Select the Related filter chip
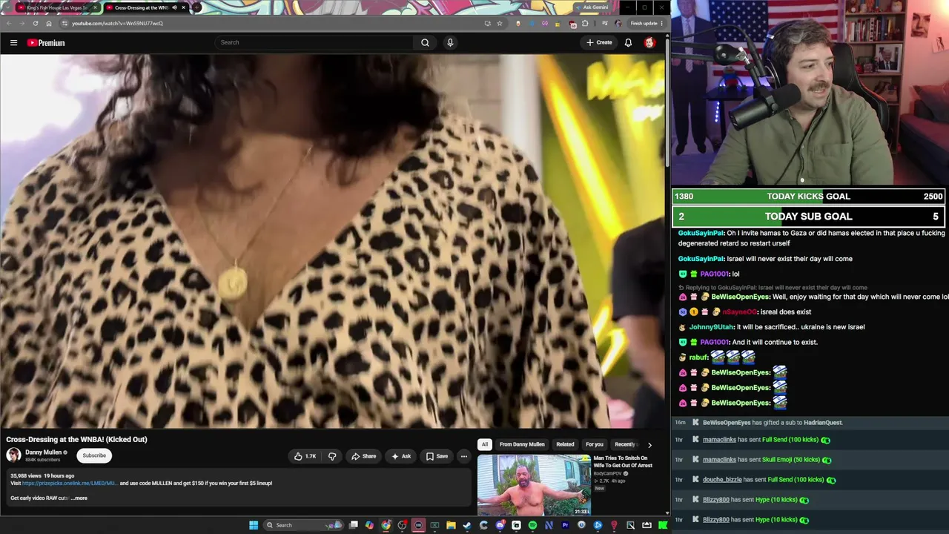This screenshot has height=534, width=949. tap(565, 445)
